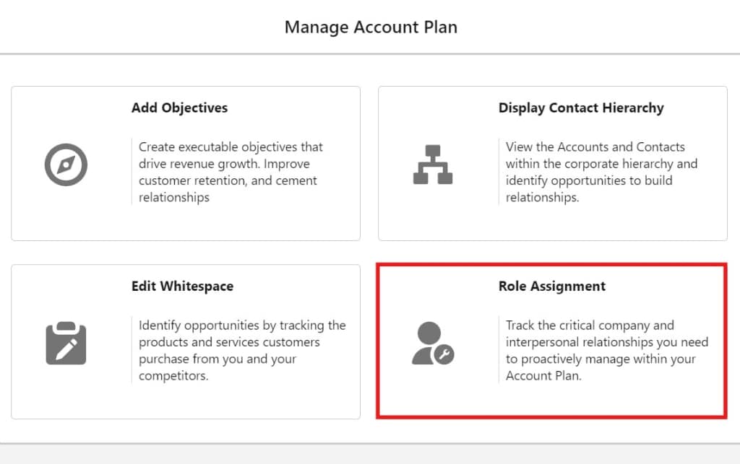Open the Add Objectives card
The height and width of the screenshot is (464, 740).
(x=184, y=162)
